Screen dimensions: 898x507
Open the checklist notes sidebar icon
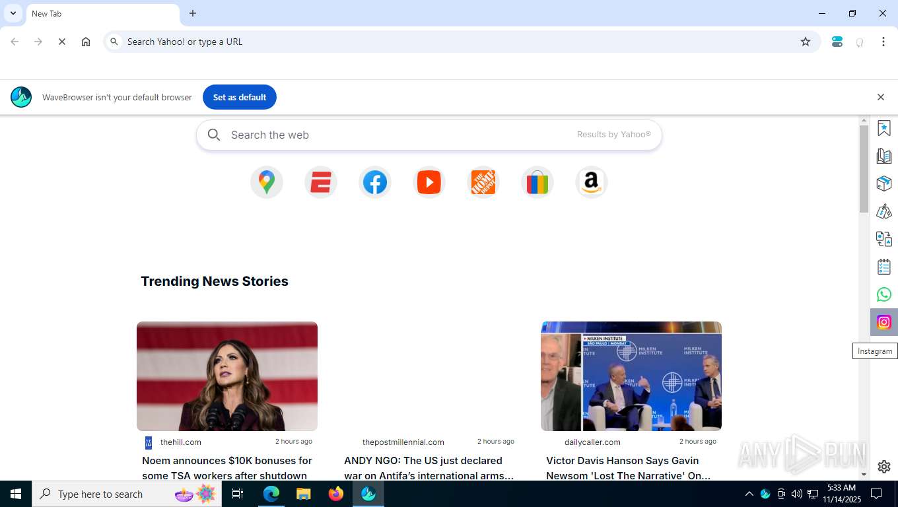[884, 267]
